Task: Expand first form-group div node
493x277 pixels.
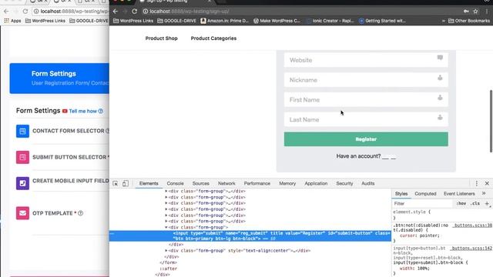Action: tap(166, 191)
